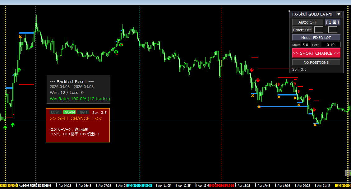The width and height of the screenshot is (351, 190).
Task: Click the [1回] trade count button
Action: coord(332,22)
